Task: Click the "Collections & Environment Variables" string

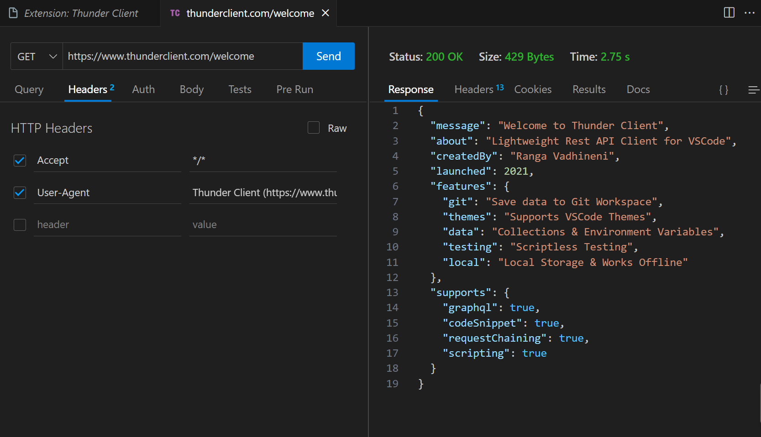Action: 605,232
